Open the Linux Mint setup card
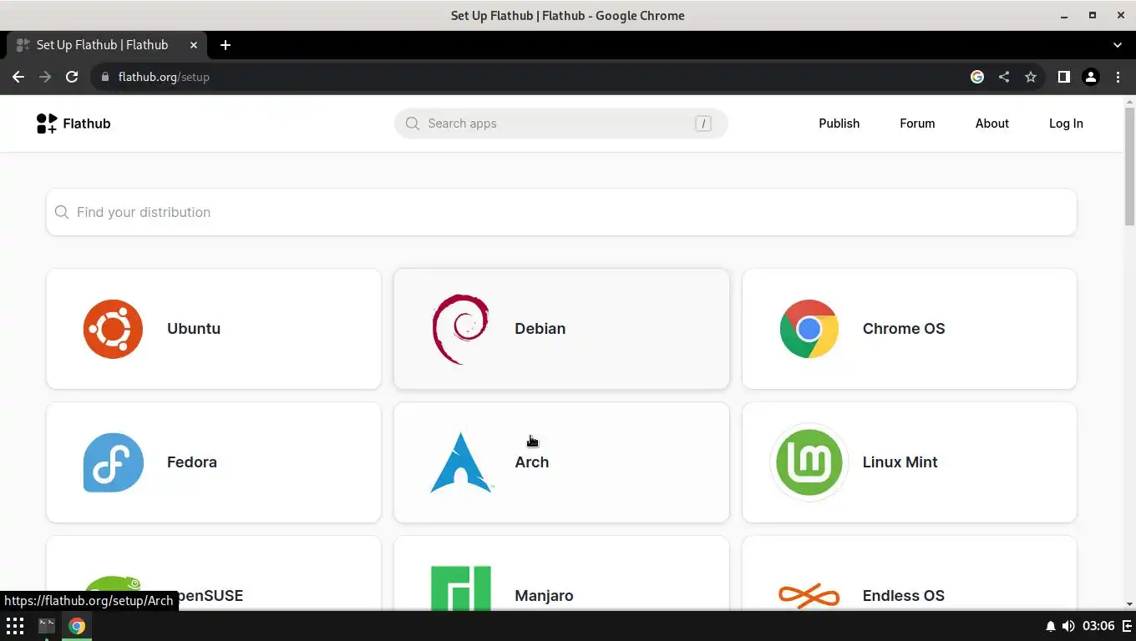Screen dimensions: 1136x641 (909, 462)
